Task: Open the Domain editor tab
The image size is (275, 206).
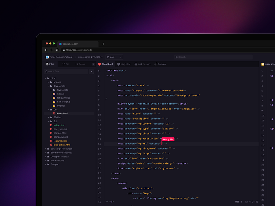Action: pos(160,64)
